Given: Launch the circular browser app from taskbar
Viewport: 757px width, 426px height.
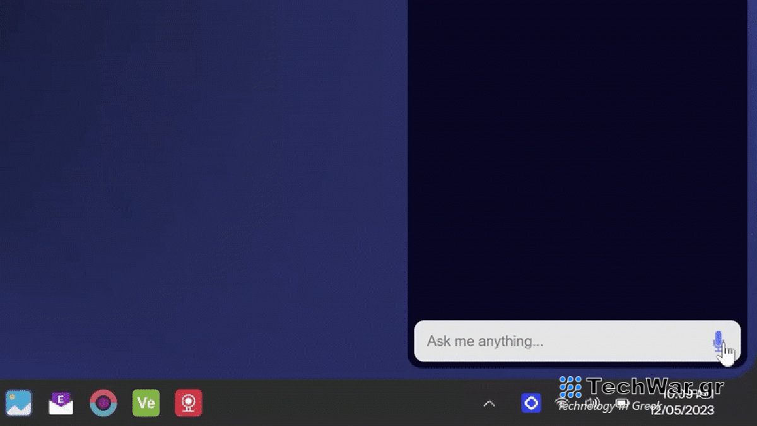Looking at the screenshot, I should click(x=103, y=402).
